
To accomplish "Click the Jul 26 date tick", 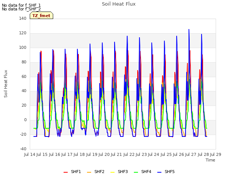I will [178, 154].
